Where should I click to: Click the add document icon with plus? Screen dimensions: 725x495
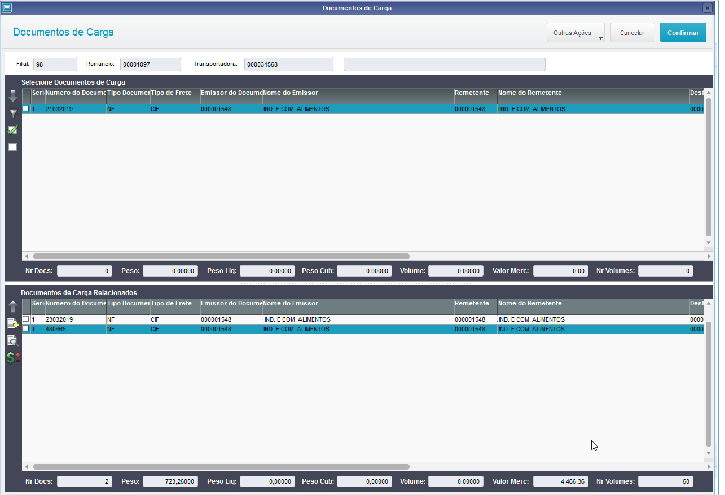pyautogui.click(x=13, y=323)
